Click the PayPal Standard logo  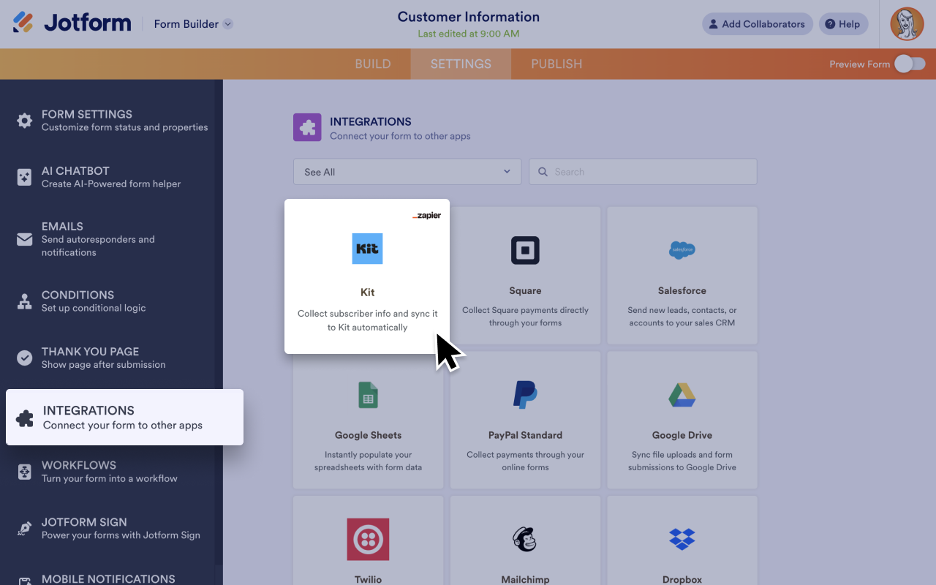pyautogui.click(x=525, y=395)
